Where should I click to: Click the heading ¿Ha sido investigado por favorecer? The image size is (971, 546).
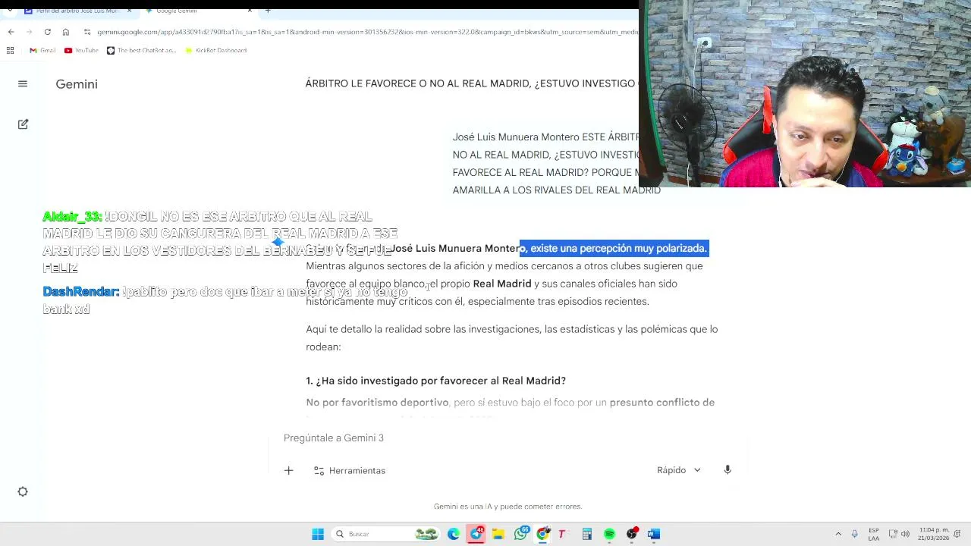click(435, 381)
